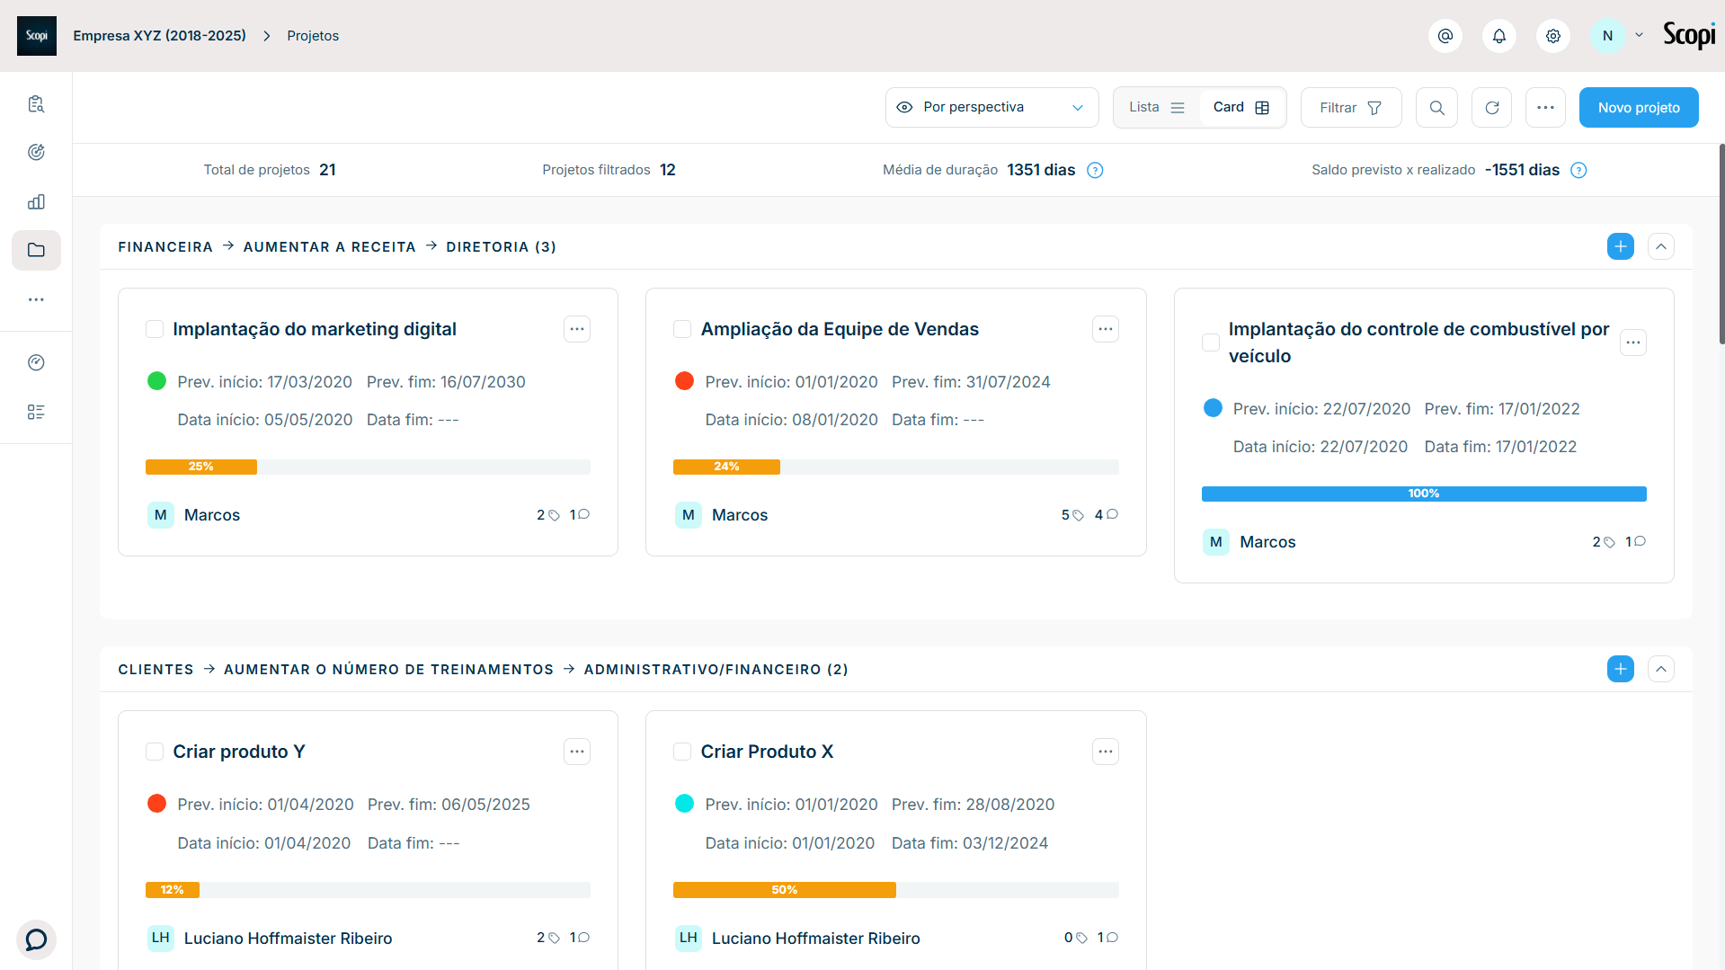
Task: Check the Implantação do marketing digital checkbox
Action: [155, 329]
